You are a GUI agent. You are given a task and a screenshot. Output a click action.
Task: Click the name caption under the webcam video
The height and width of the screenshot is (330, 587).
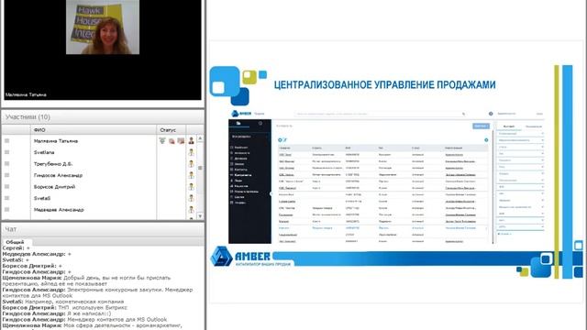(x=26, y=95)
